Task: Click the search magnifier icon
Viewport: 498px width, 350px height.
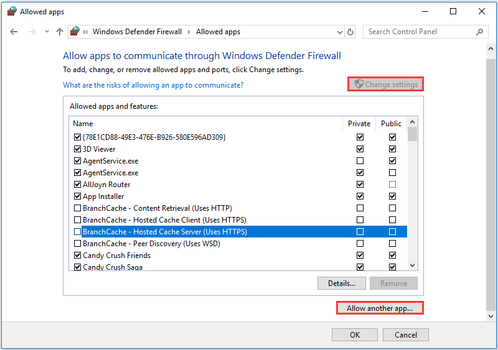Action: [x=479, y=32]
